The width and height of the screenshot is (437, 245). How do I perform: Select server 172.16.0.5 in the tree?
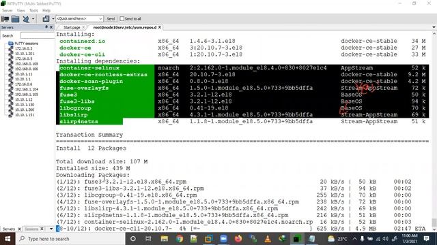[x=23, y=59]
